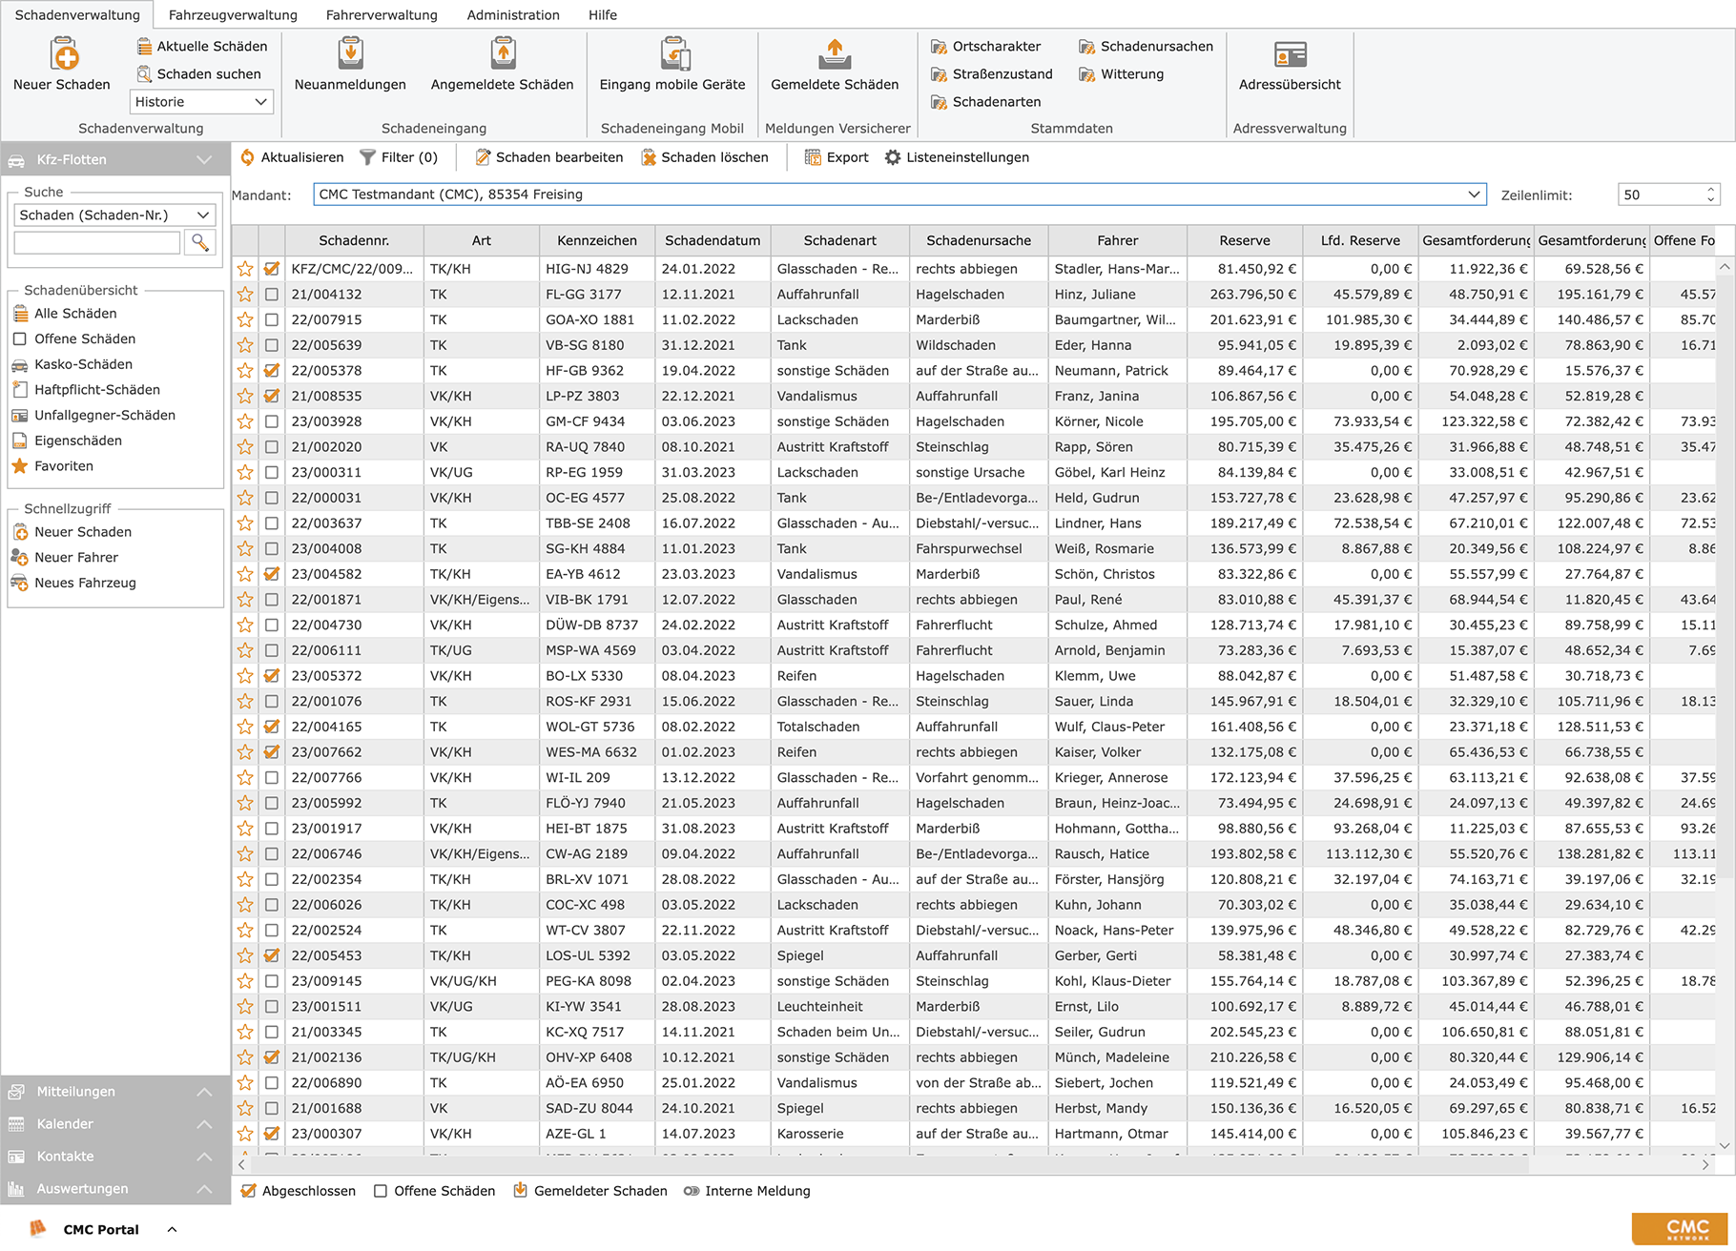
Task: Toggle checkbox for claim 22/006746
Action: [272, 854]
